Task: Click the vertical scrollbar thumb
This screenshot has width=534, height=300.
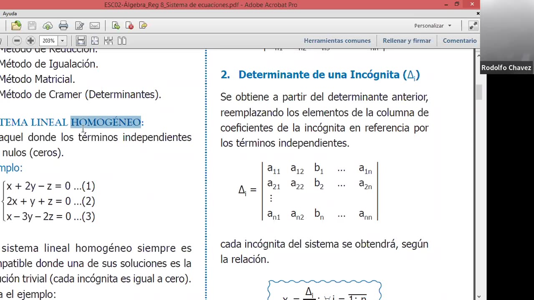Action: (478, 92)
